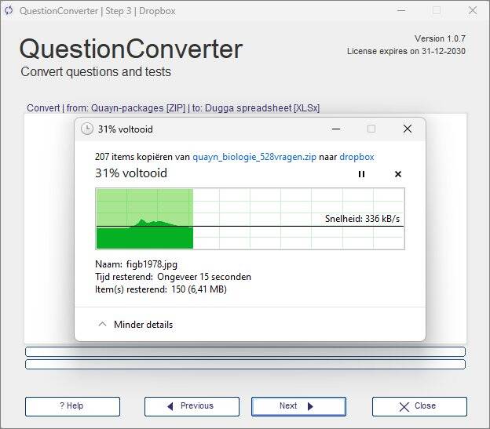490x429 pixels.
Task: Click the 'Naam: figb1978.jpg' text
Action: pos(137,264)
